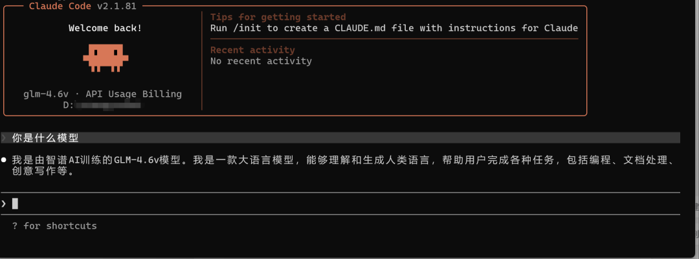Click the blinking block cursor
The image size is (699, 259).
15,203
